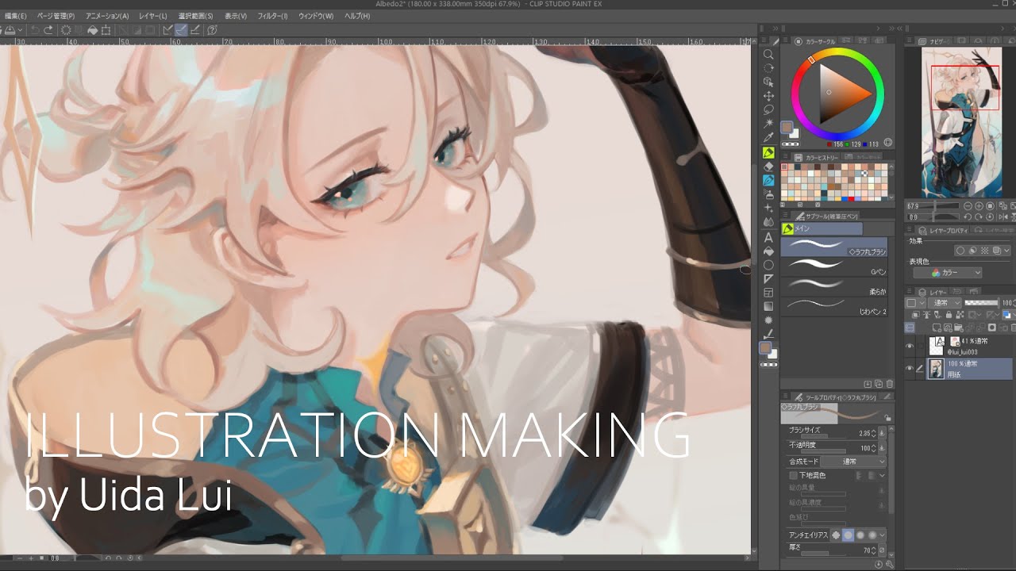Zoom in using Navigator plus icon
The image size is (1016, 571).
[x=979, y=206]
